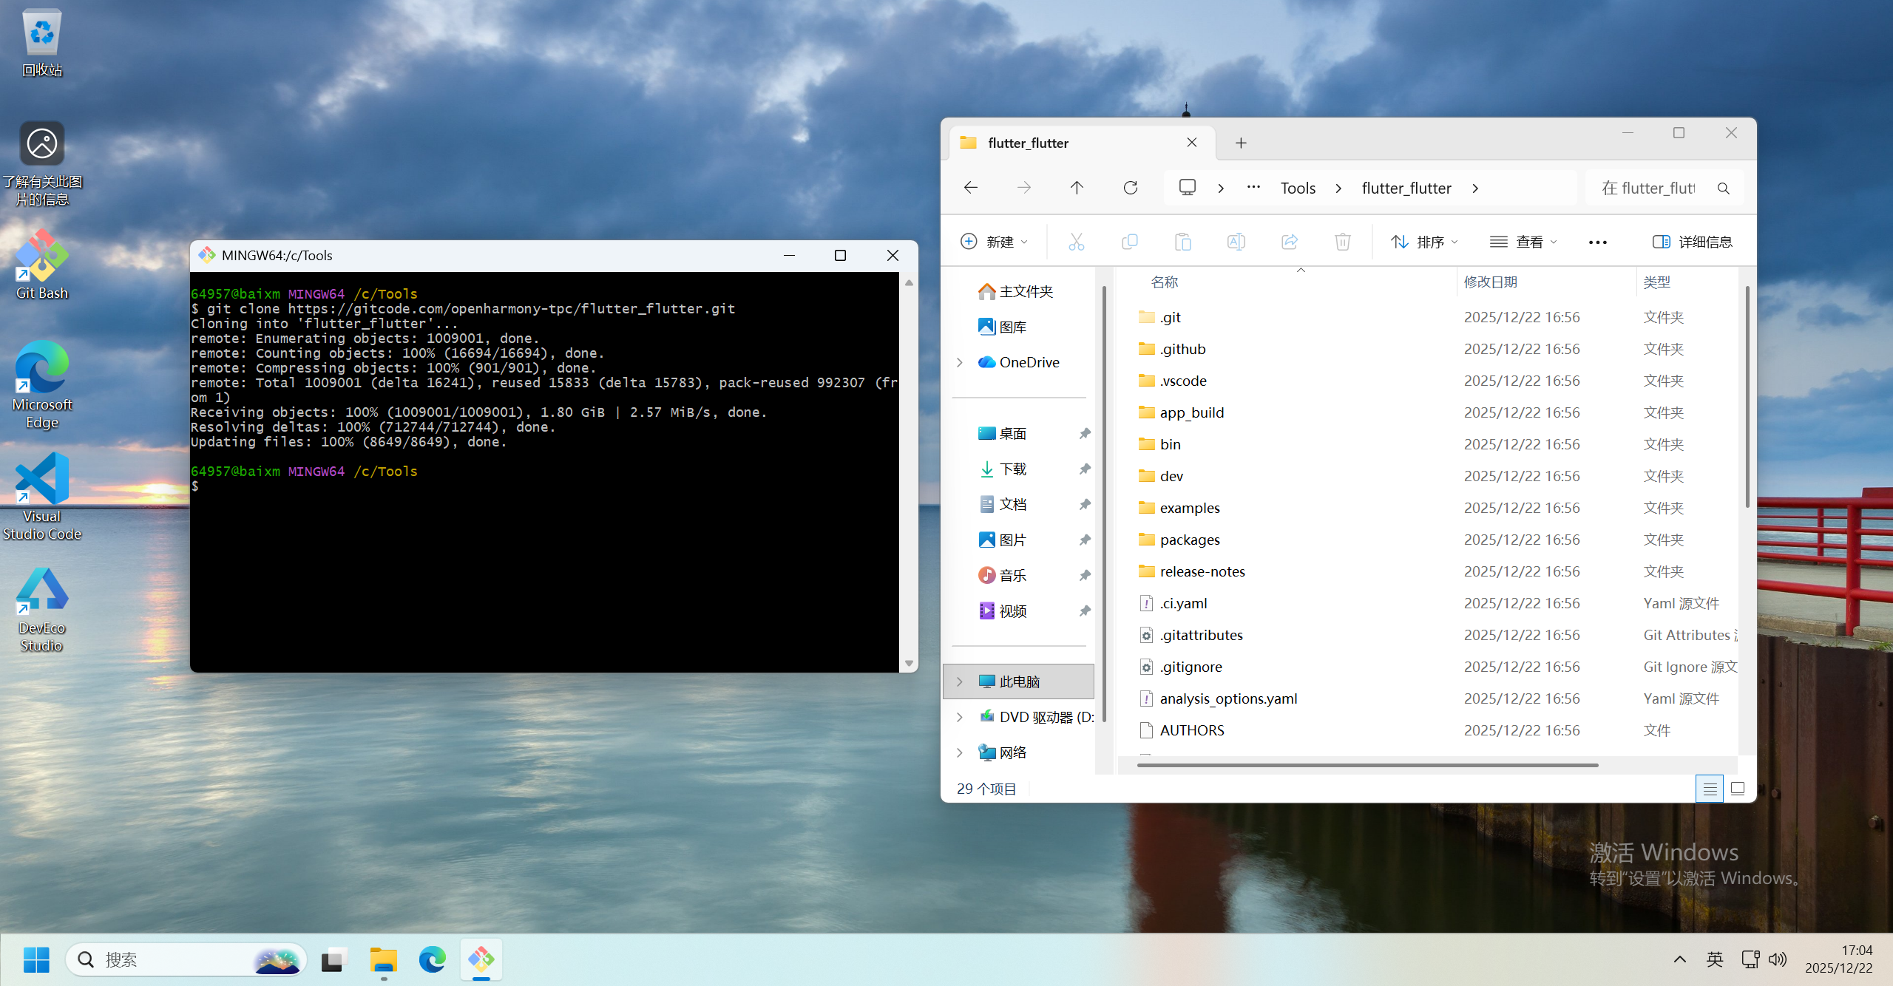Click the Edge icon in the taskbar
The width and height of the screenshot is (1893, 986).
432,959
